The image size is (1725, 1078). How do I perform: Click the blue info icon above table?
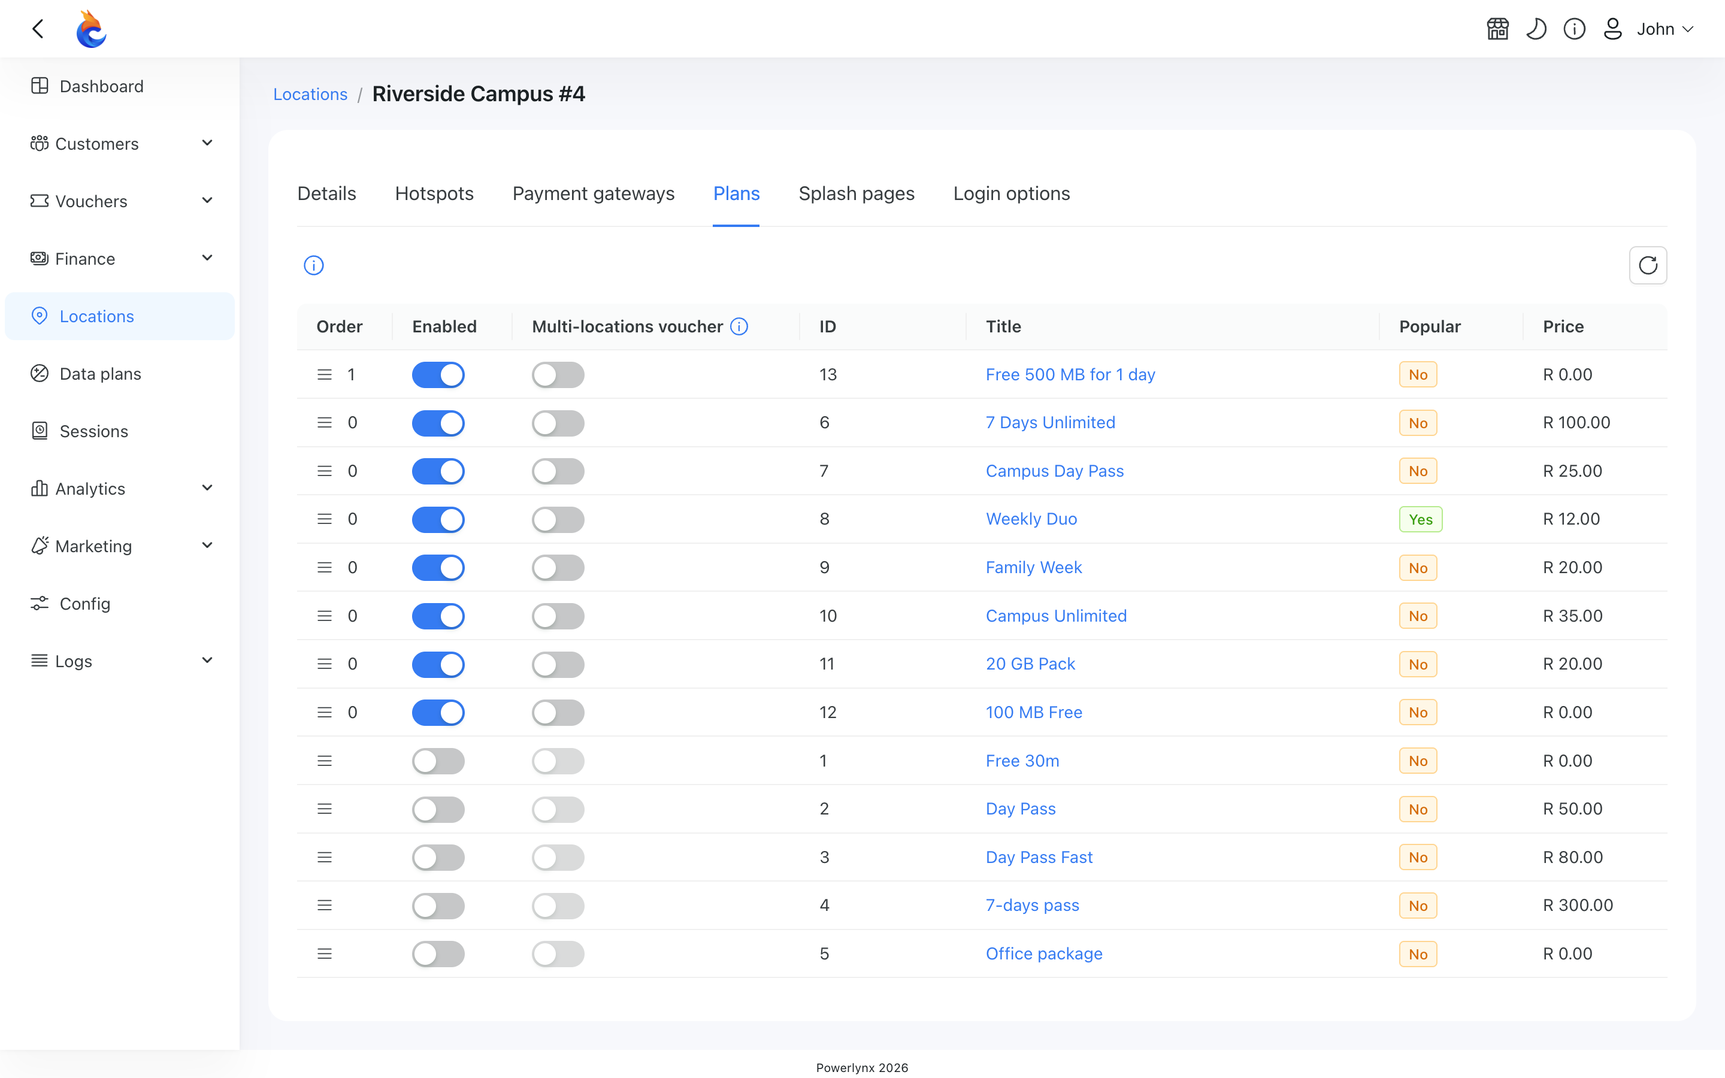click(x=314, y=265)
